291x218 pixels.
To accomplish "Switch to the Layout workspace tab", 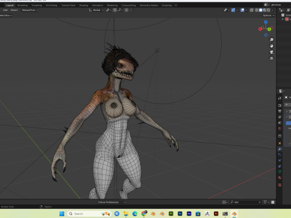I will tap(10, 5).
